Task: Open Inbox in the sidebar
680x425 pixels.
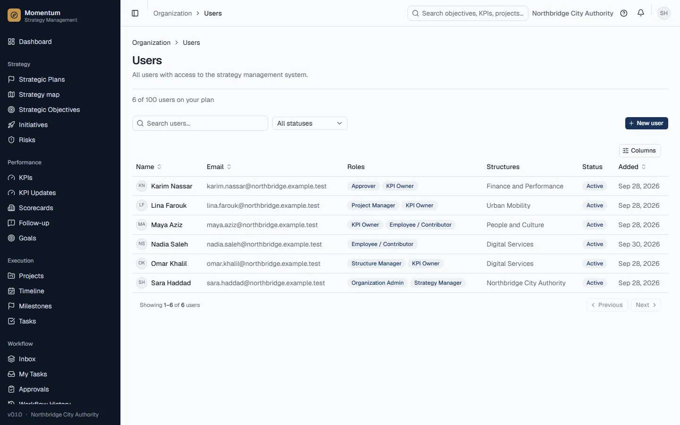Action: [x=60, y=359]
